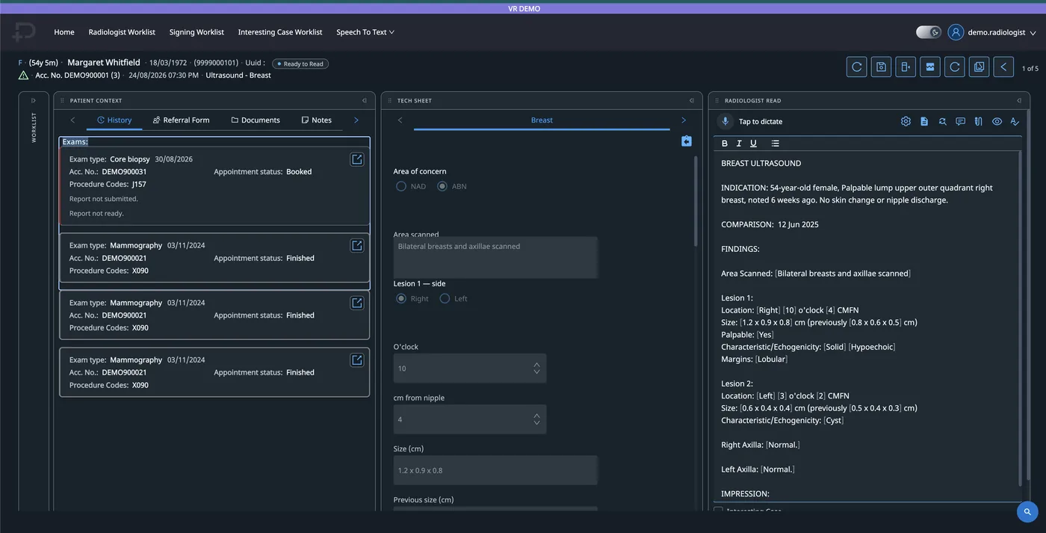
Task: Select Left for Lesion 1 side
Action: point(445,298)
